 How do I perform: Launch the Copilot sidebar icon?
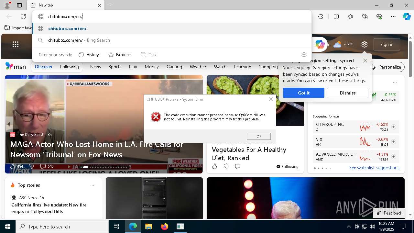[x=407, y=17]
